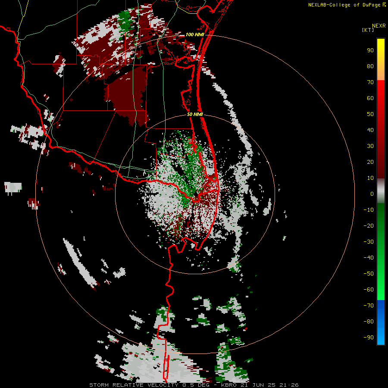Click the blue bottom segment of color bar
388x388 pixels.
pyautogui.click(x=381, y=322)
